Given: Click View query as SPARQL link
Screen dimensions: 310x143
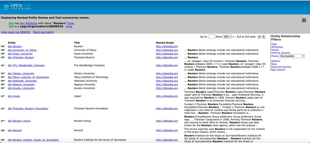Looking at the screenshot, I should click(x=16, y=32).
